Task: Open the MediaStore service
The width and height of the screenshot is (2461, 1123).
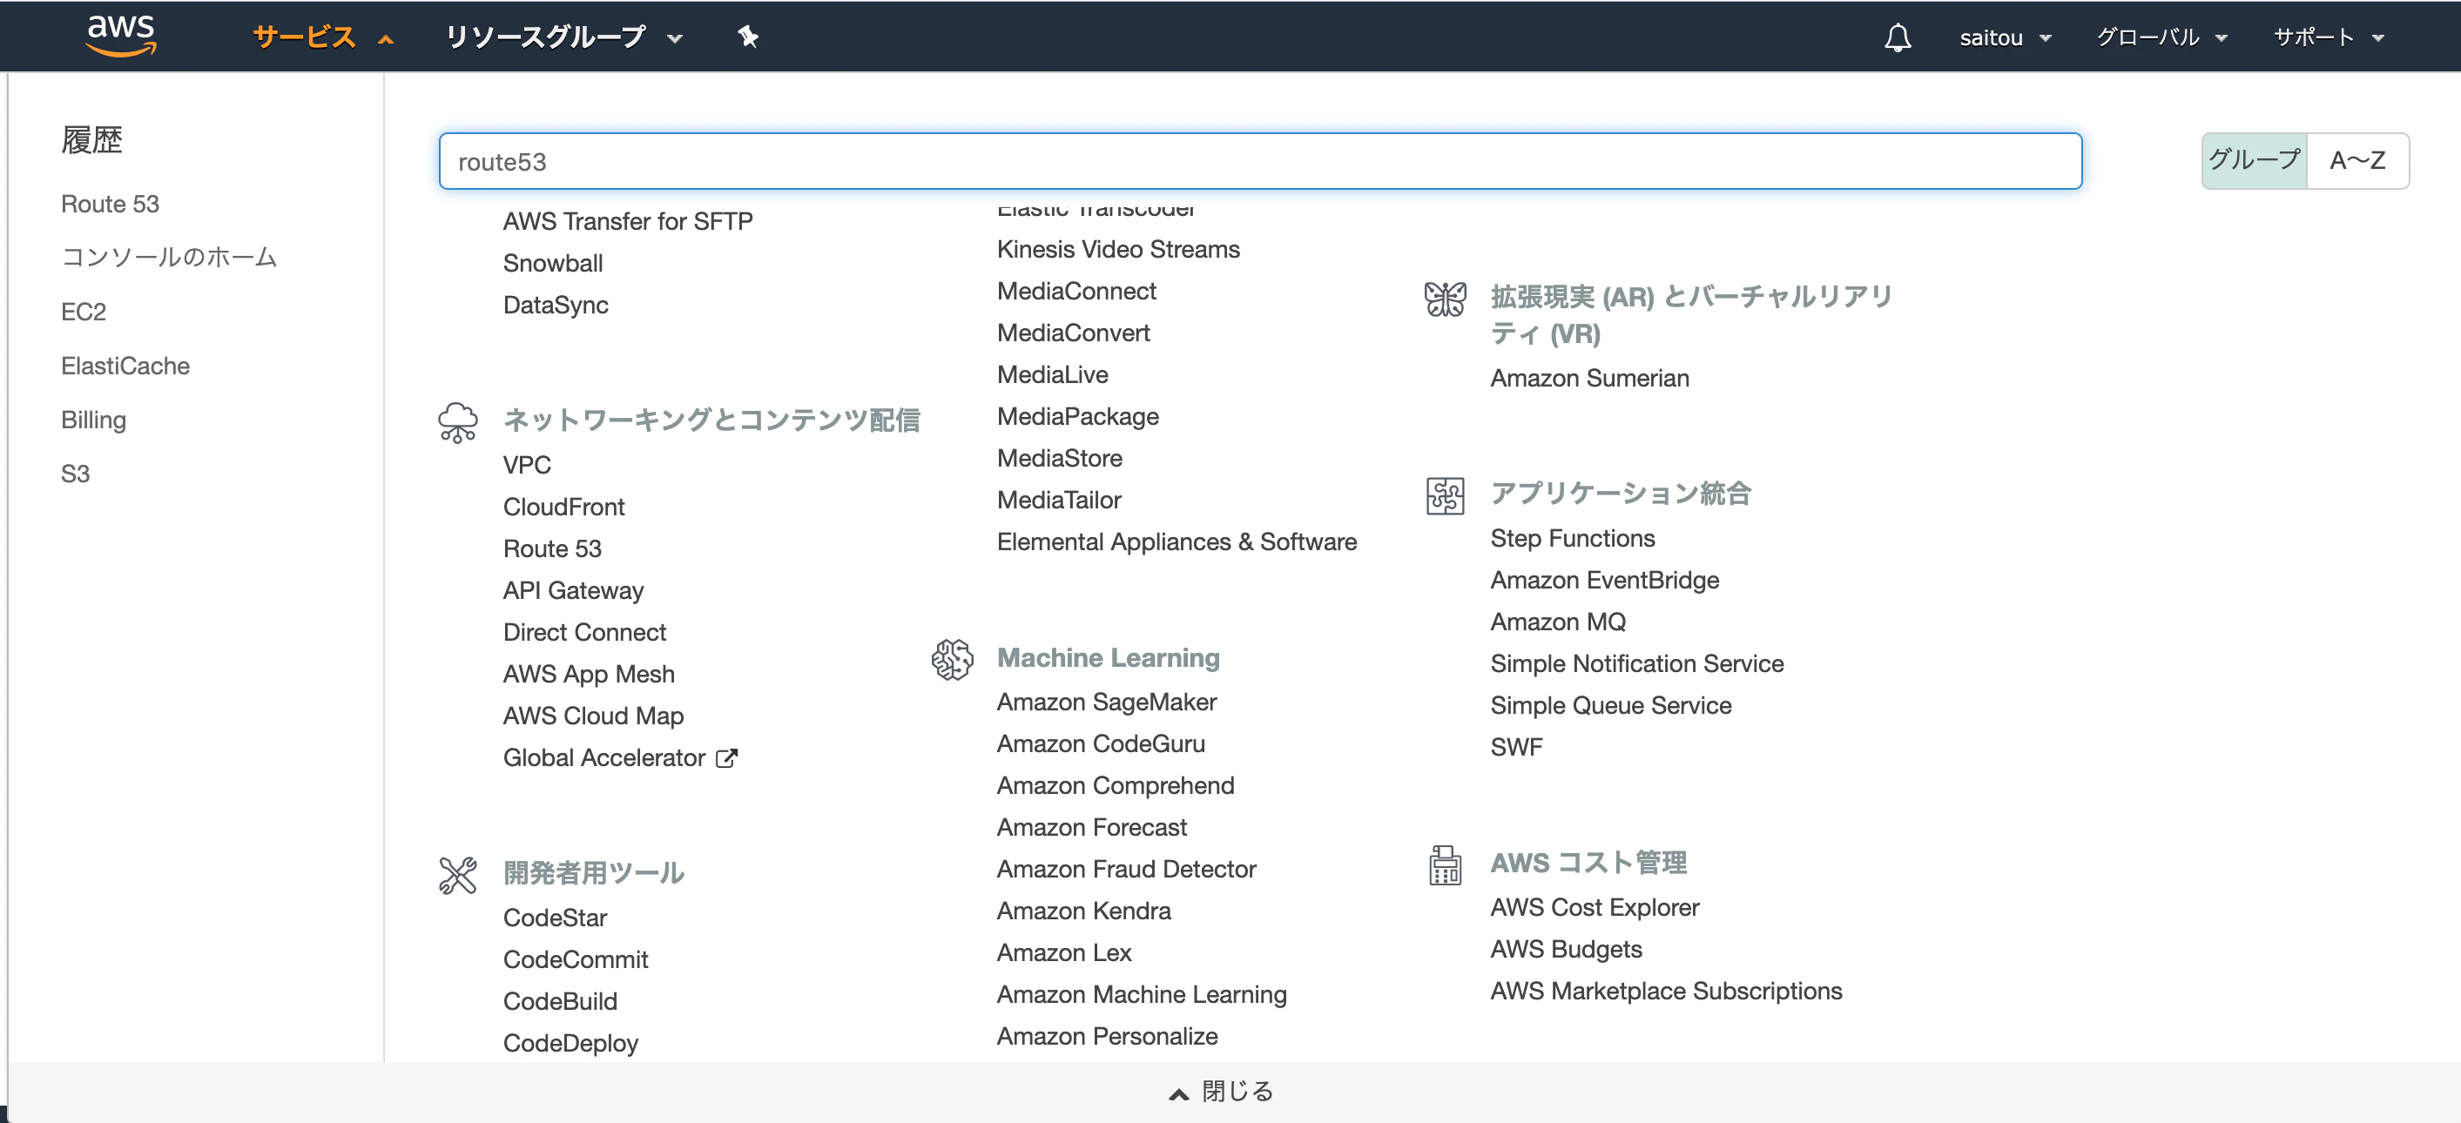Action: (x=1060, y=459)
